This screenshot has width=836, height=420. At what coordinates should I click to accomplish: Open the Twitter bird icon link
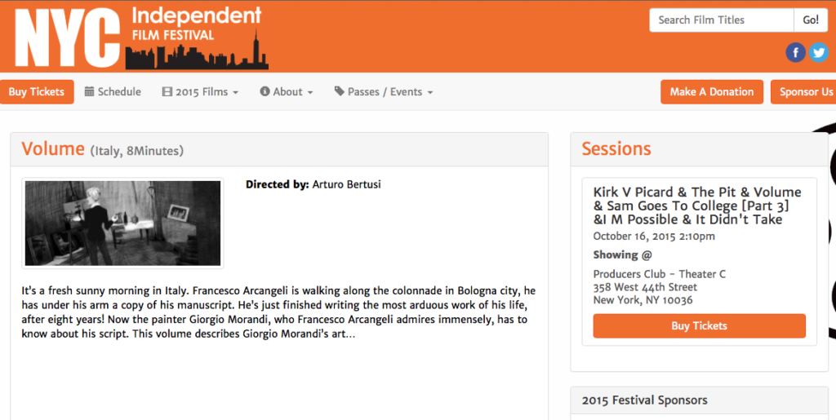[x=818, y=52]
